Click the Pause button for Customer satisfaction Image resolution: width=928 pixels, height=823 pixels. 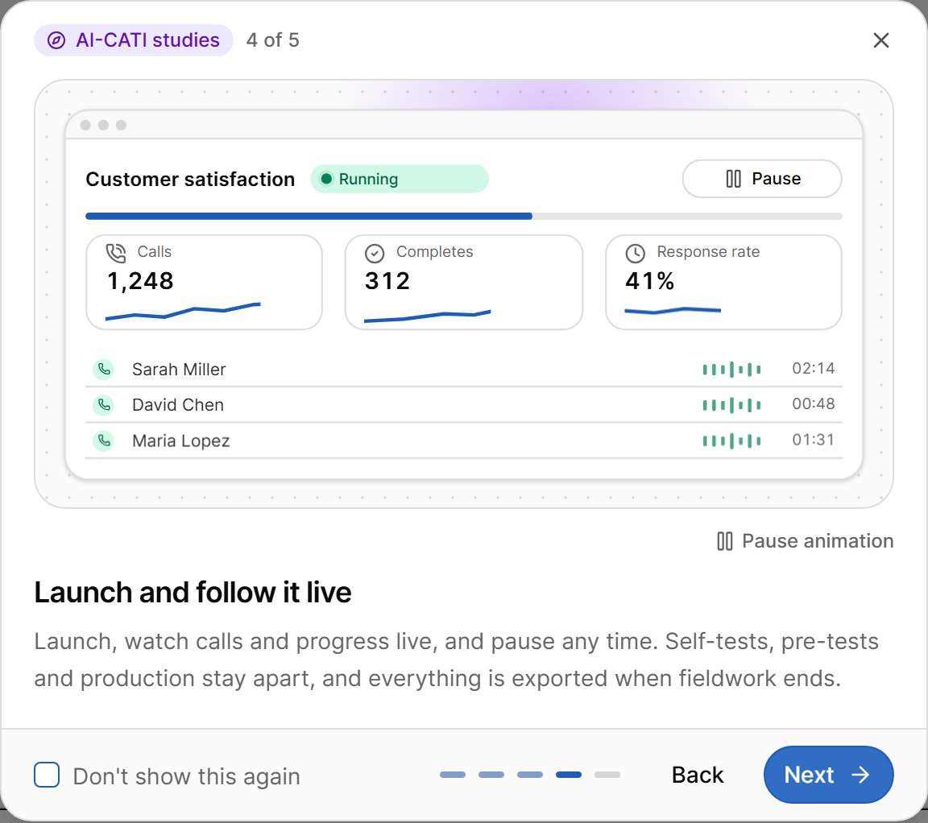point(762,179)
